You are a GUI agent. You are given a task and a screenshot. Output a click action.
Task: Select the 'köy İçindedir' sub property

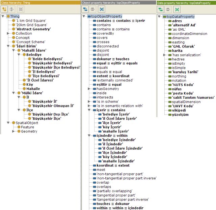[113, 157]
